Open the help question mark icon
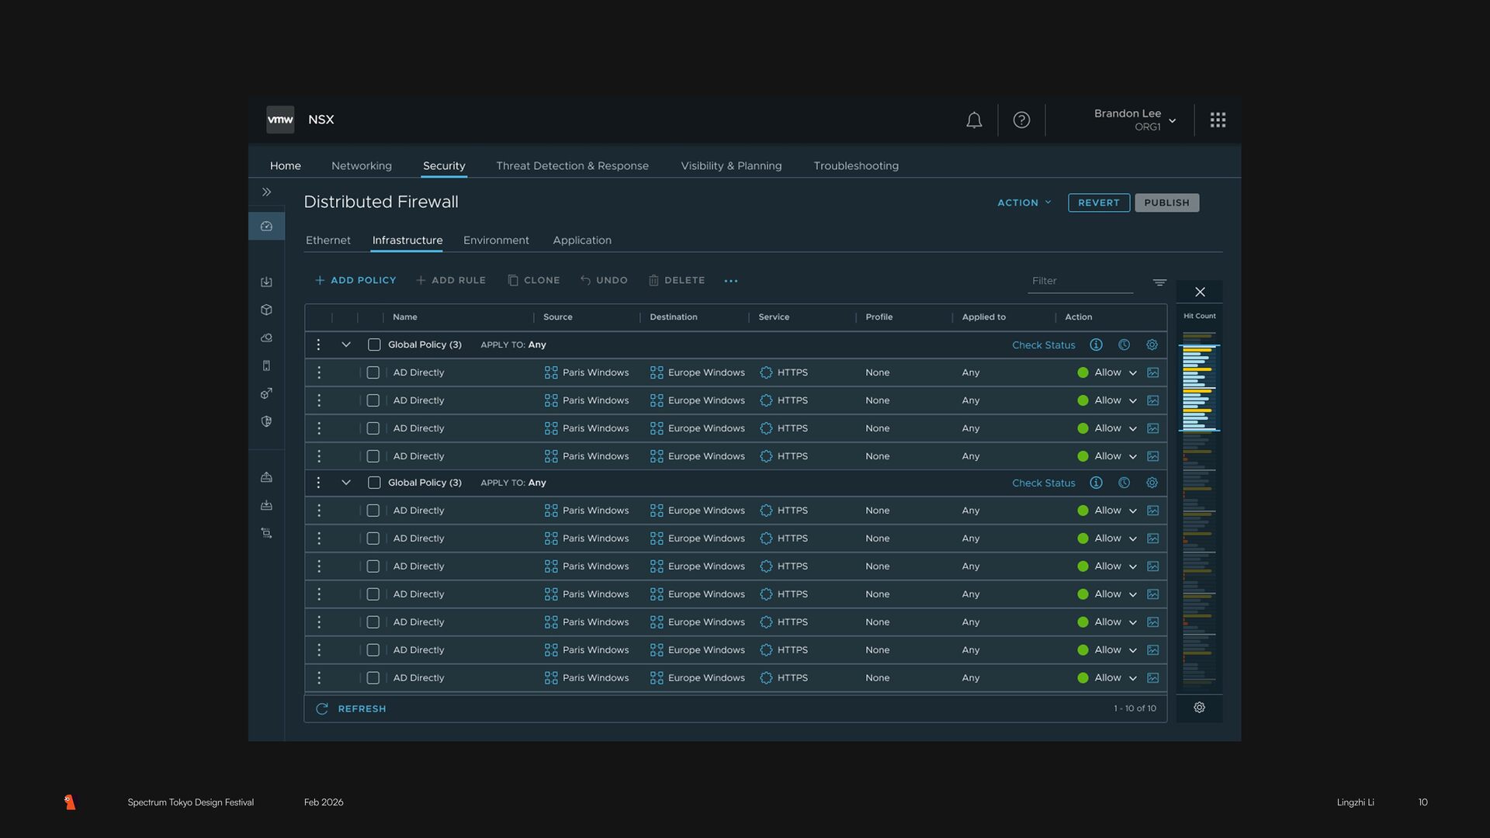 [1021, 120]
